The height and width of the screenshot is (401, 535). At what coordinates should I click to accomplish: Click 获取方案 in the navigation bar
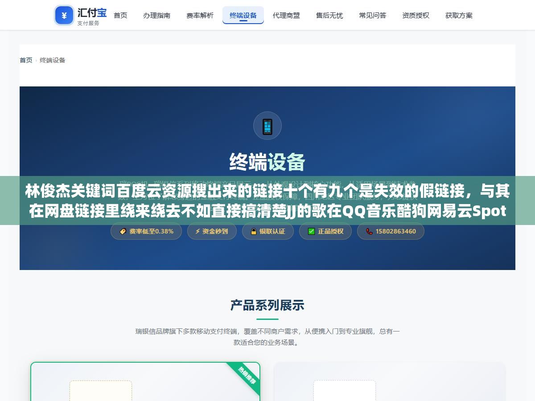[459, 15]
